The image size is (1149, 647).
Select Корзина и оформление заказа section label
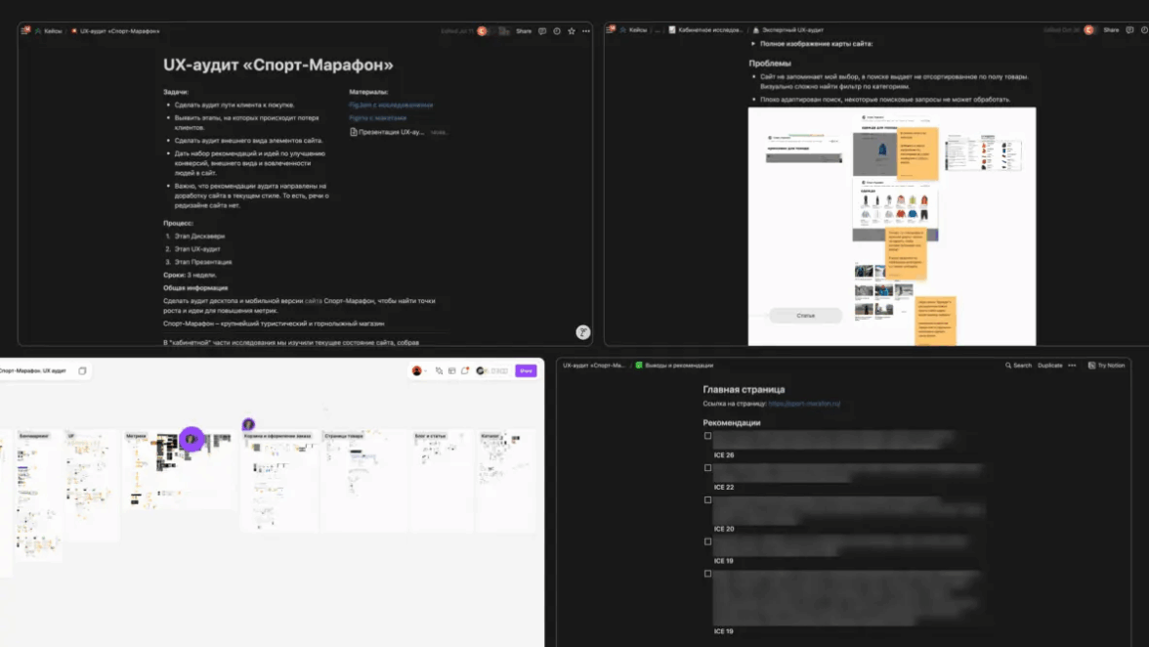[277, 436]
